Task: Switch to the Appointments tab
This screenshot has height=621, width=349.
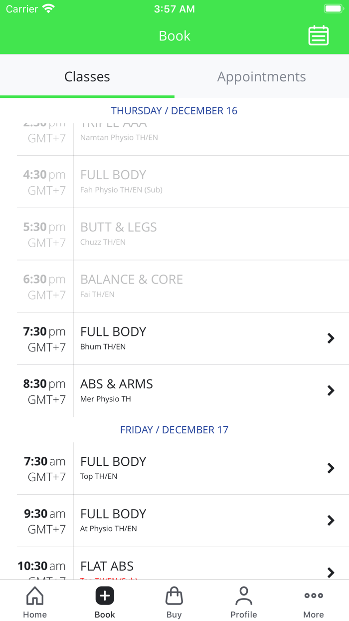Action: tap(261, 77)
